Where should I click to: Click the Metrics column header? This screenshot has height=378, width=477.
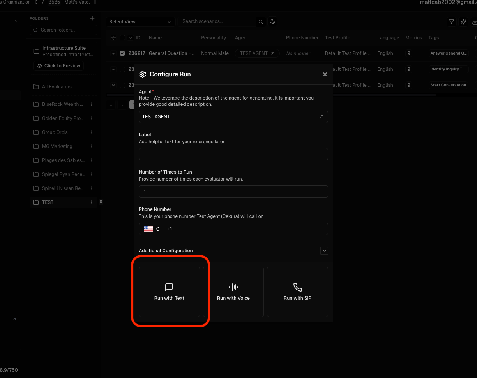(414, 38)
